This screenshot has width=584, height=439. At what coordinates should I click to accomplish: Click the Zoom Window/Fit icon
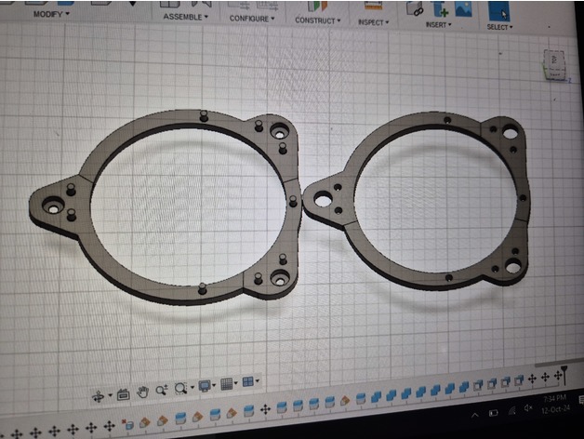[182, 389]
